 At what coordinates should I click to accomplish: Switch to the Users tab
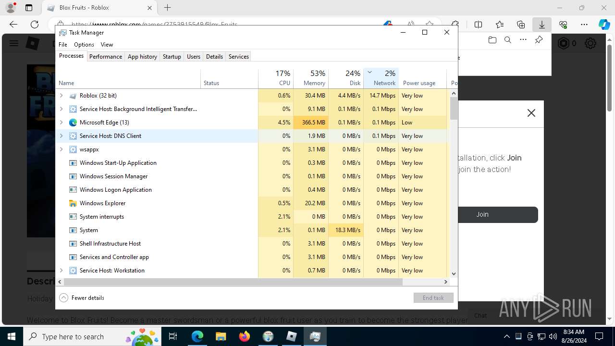[194, 56]
